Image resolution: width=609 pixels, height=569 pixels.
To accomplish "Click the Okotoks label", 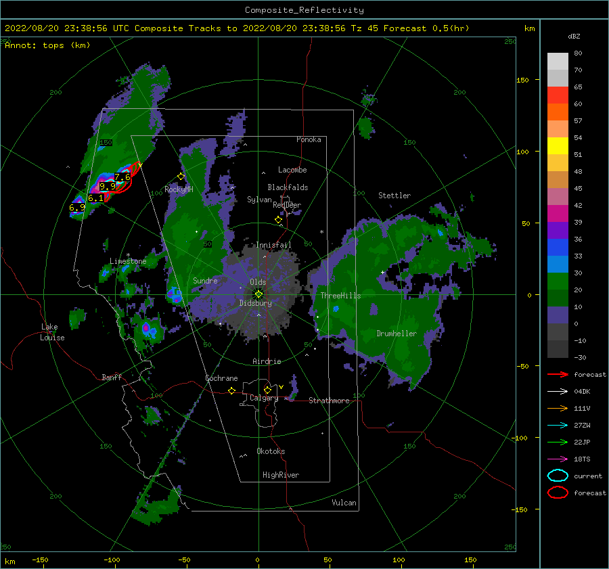I will click(271, 451).
